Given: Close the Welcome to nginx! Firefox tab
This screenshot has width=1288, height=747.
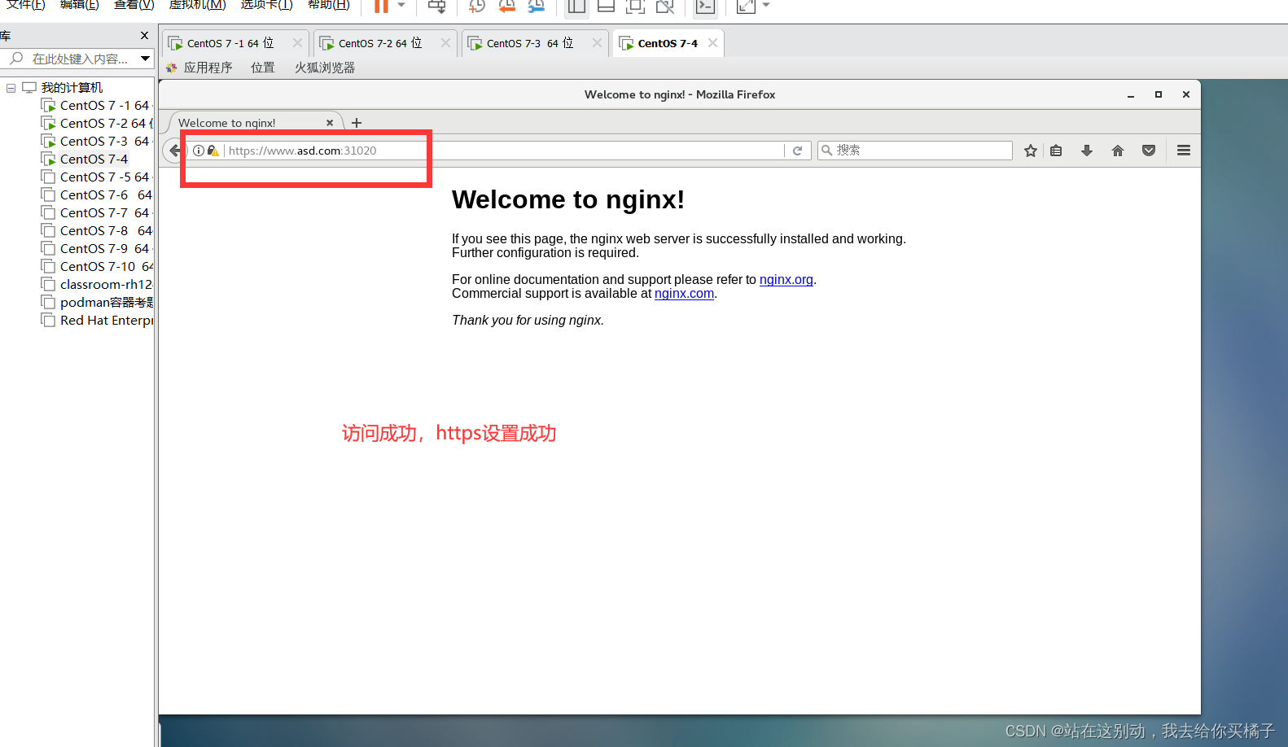Looking at the screenshot, I should 330,123.
